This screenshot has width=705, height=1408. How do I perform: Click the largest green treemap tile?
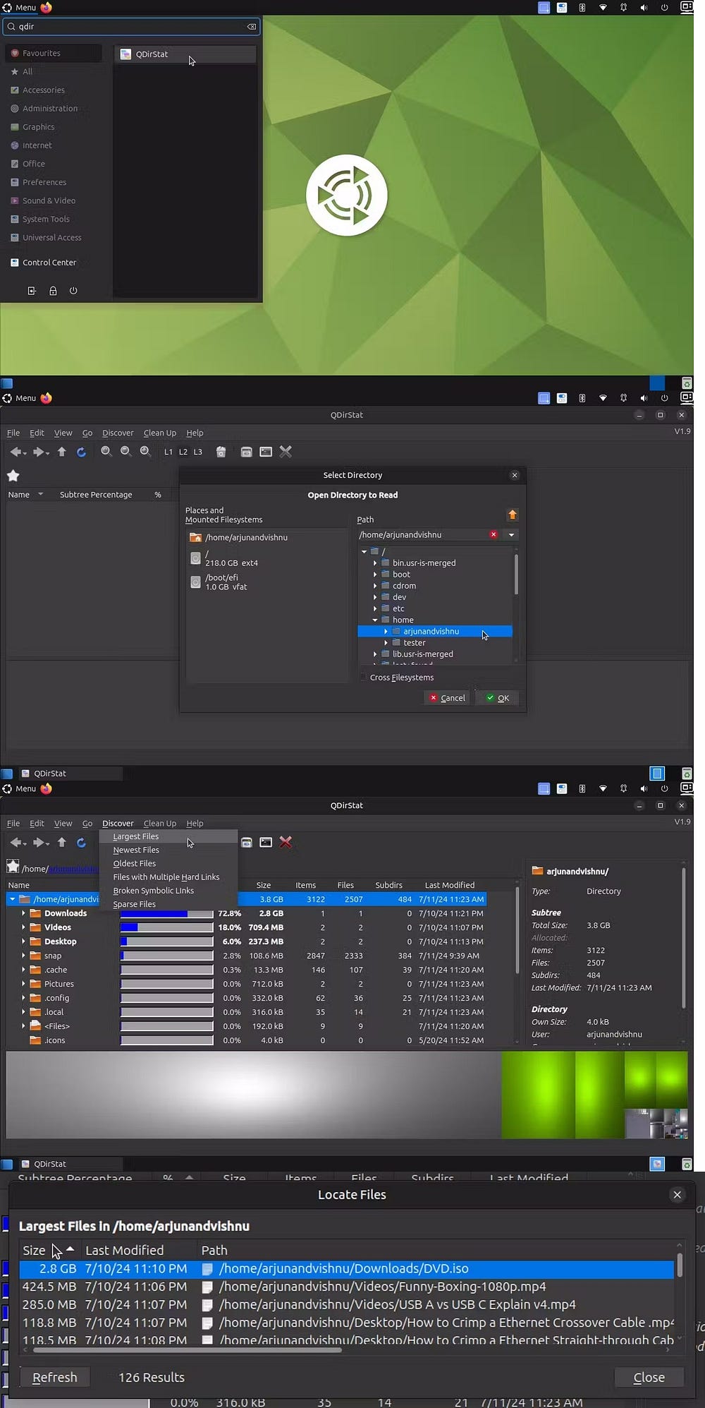point(538,1095)
